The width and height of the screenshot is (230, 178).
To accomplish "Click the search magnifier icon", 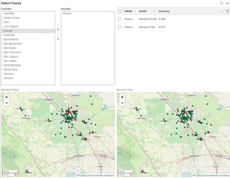I will (221, 3).
